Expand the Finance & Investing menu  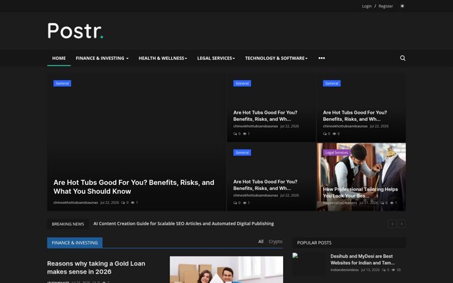click(x=102, y=58)
